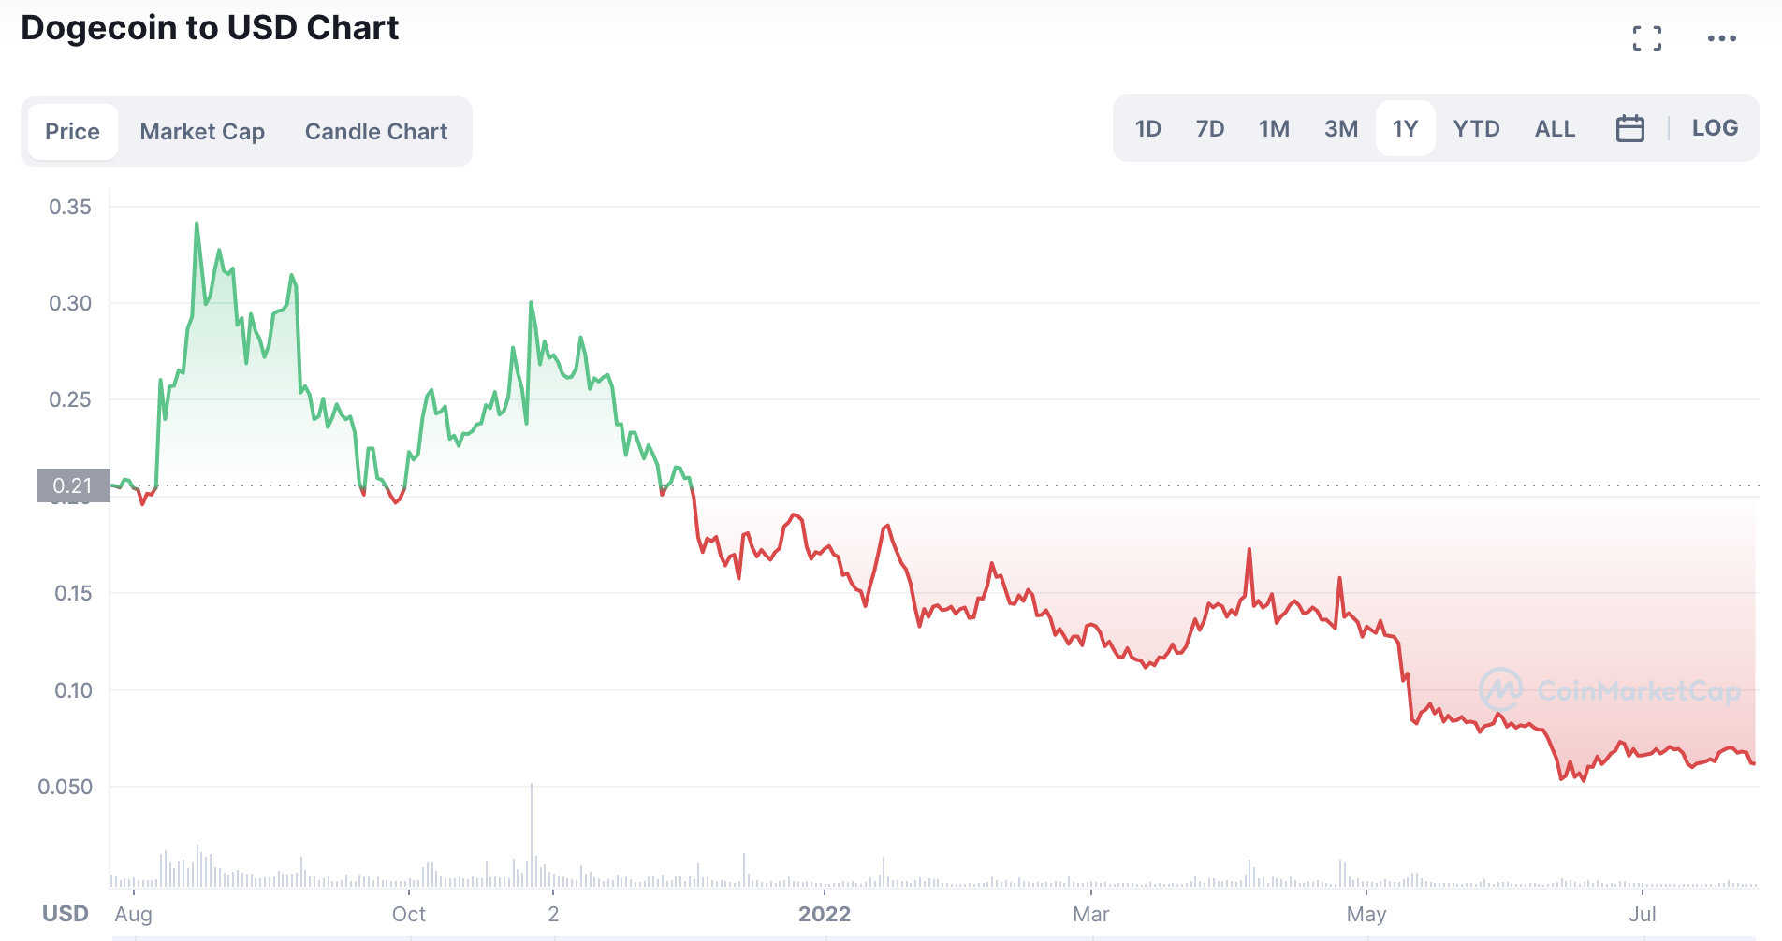Select the 1M time range
Screen dimensions: 1782x941
[x=1274, y=128]
